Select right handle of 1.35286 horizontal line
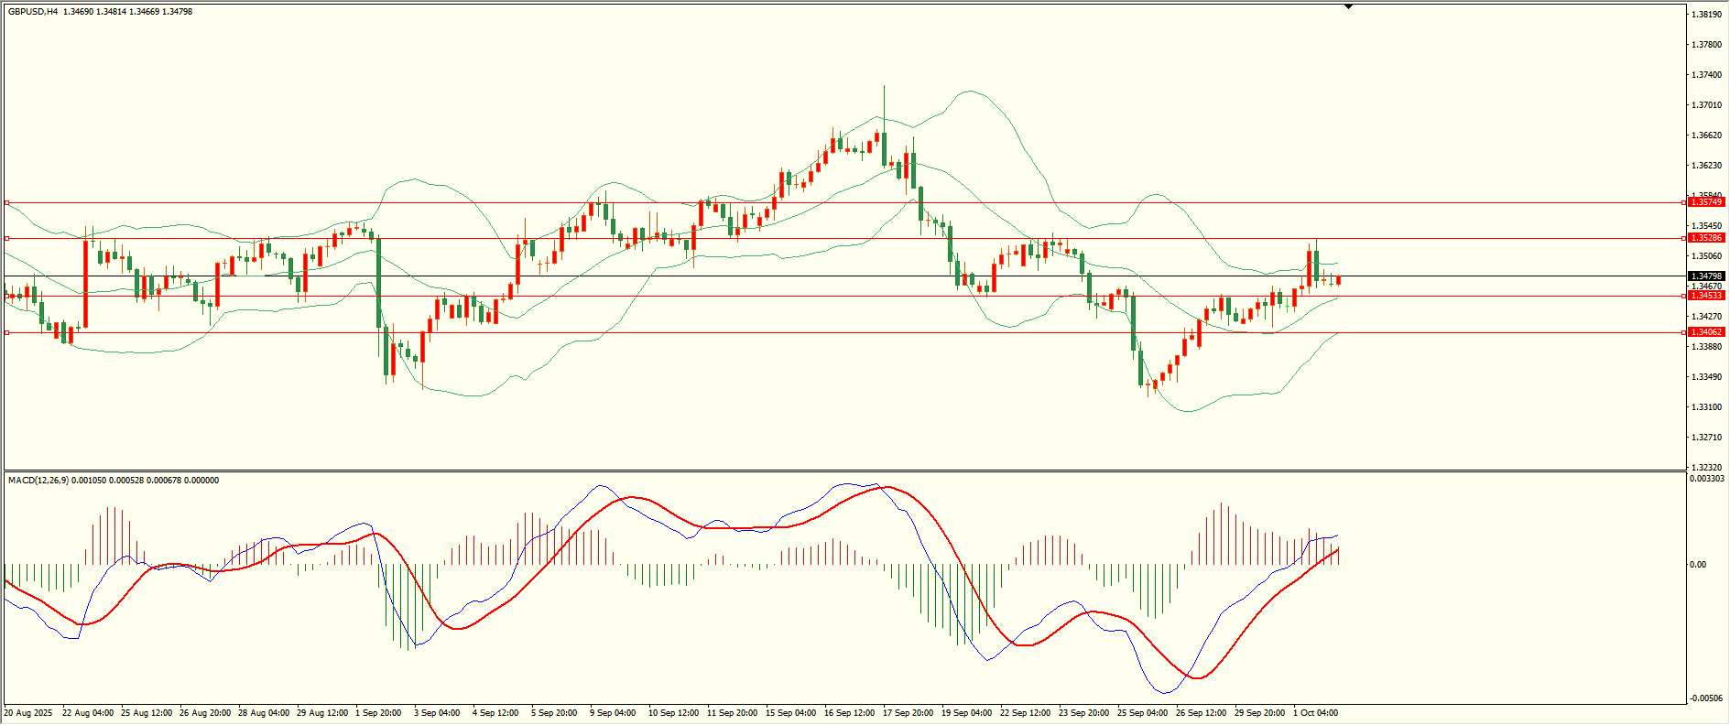1730x725 pixels. click(x=1684, y=238)
